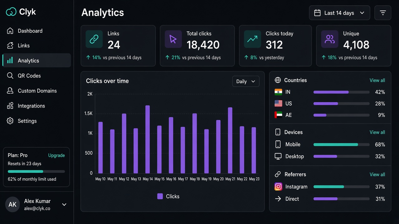The height and width of the screenshot is (224, 399).
Task: Click the '62% of monthly limit used' text
Action: (x=32, y=179)
